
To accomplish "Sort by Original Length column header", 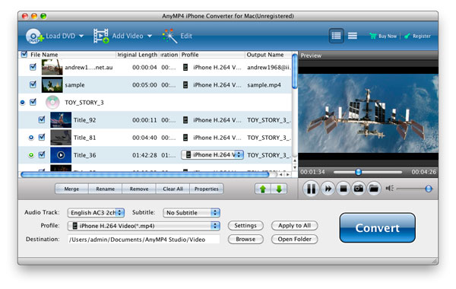I will (137, 55).
